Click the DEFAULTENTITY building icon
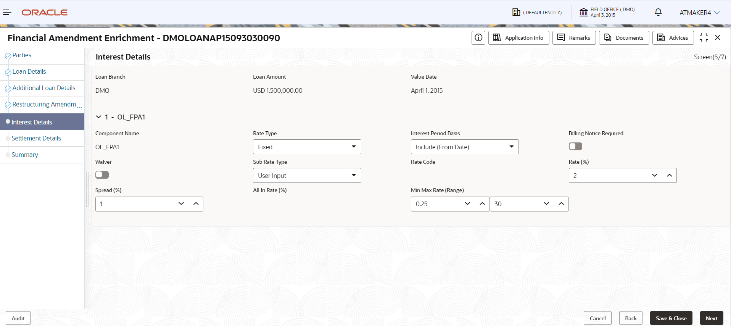 516,12
